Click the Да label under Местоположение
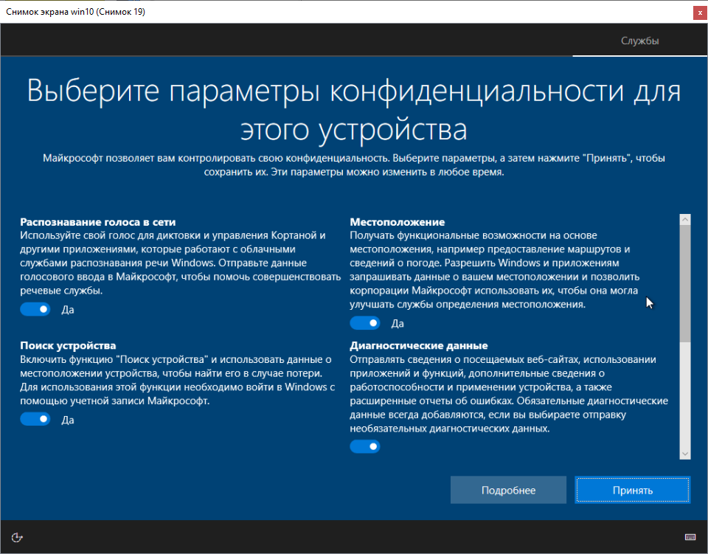 (398, 323)
